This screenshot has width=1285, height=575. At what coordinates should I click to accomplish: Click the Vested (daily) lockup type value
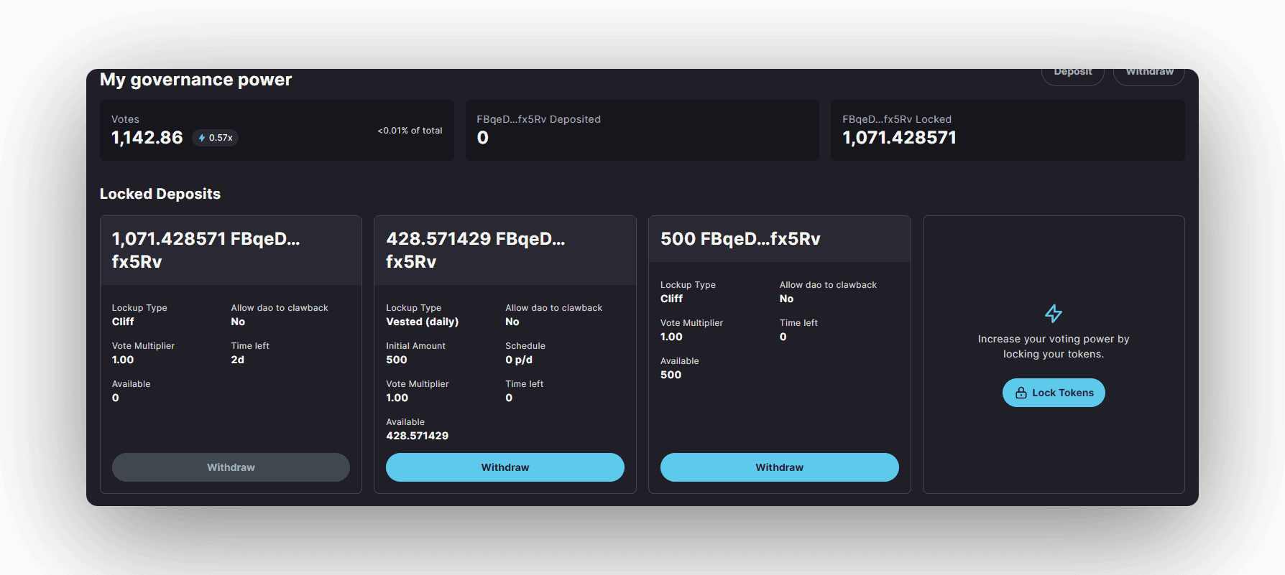pos(422,322)
